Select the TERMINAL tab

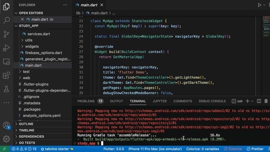(x=138, y=101)
